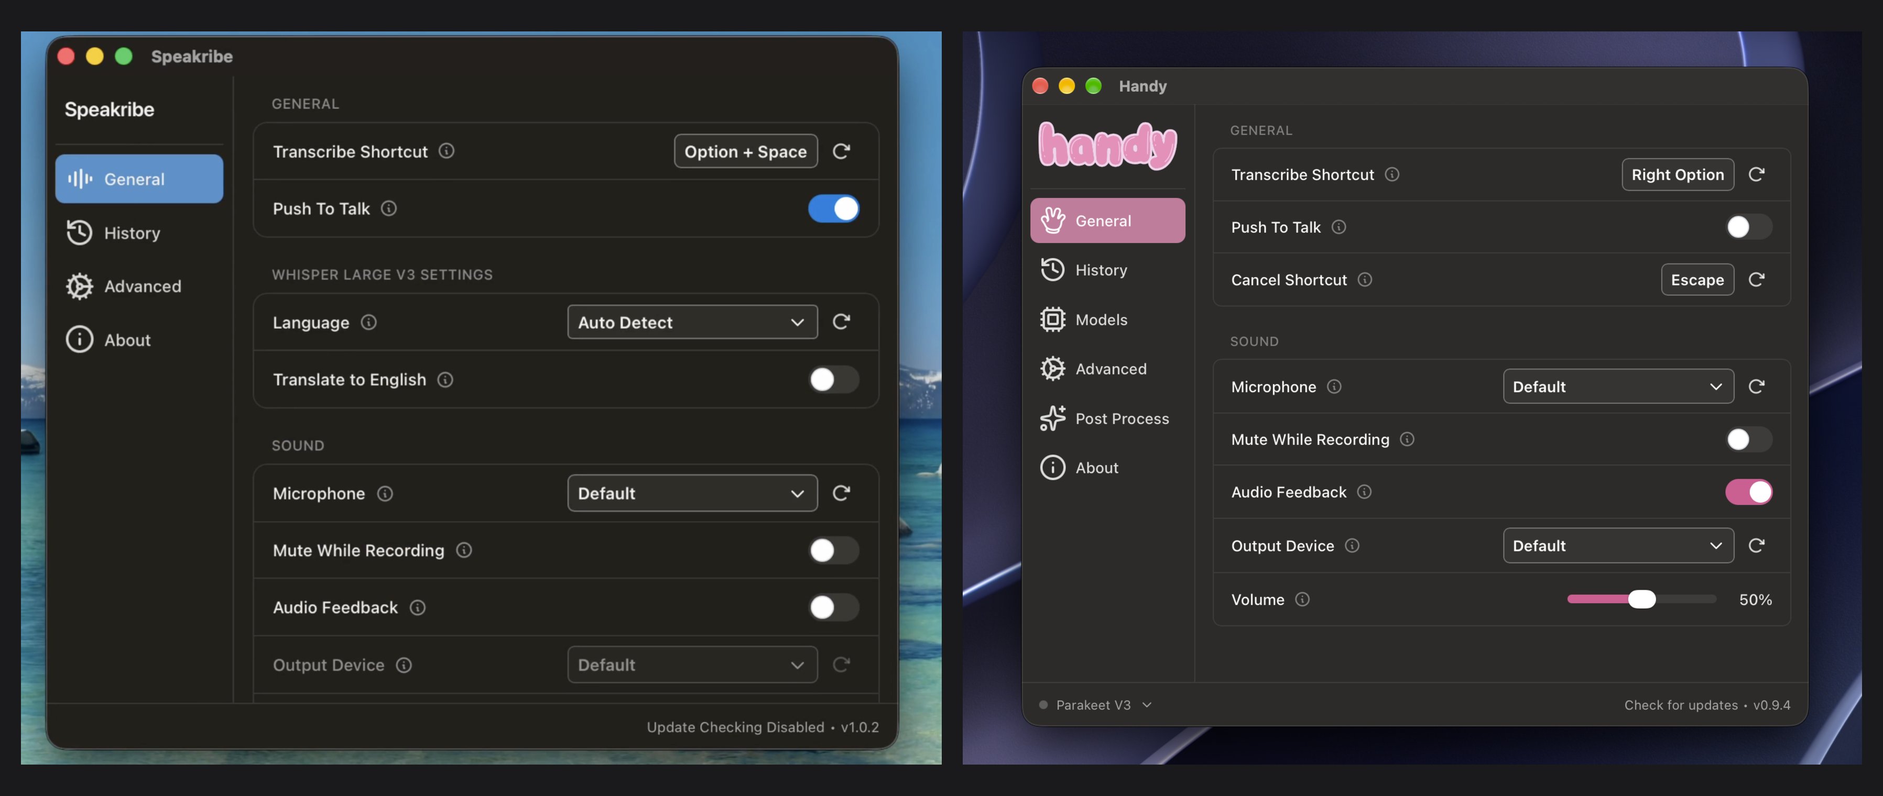
Task: Open History in Handy sidebar
Action: pos(1107,270)
